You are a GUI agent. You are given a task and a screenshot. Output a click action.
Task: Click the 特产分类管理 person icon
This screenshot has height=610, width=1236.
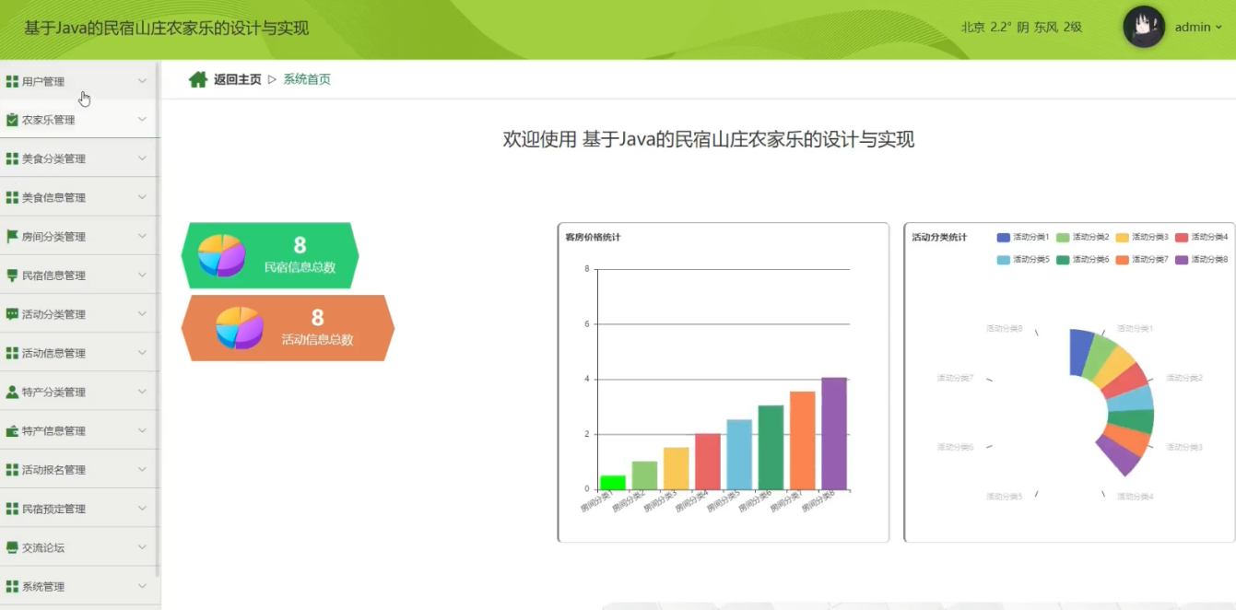point(12,393)
